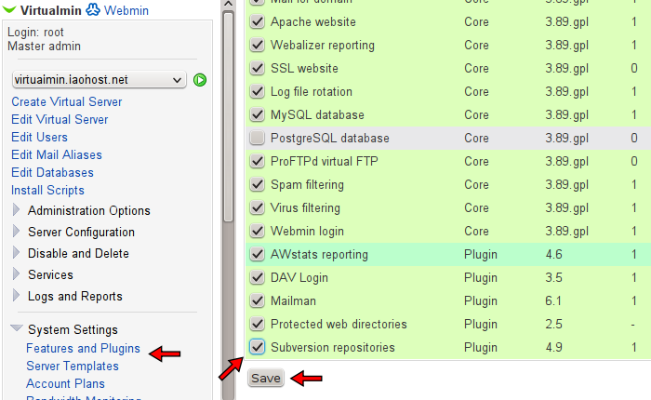Toggle the Virus filtering checkbox
Image resolution: width=651 pixels, height=400 pixels.
click(258, 207)
